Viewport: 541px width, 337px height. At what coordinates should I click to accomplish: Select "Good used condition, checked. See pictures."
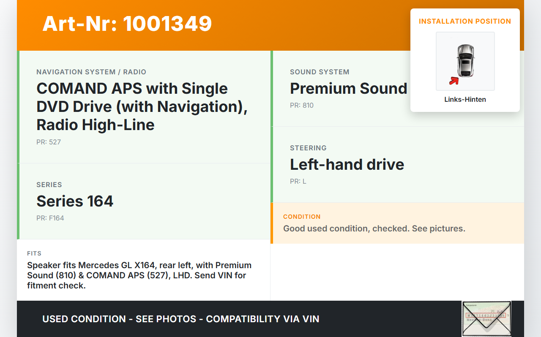pyautogui.click(x=374, y=228)
